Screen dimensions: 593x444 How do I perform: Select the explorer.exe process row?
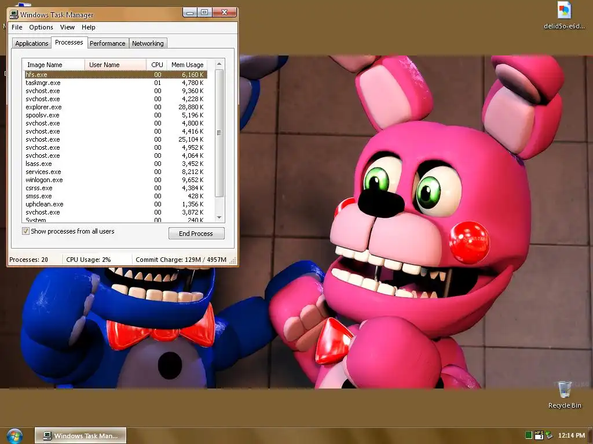pyautogui.click(x=116, y=107)
